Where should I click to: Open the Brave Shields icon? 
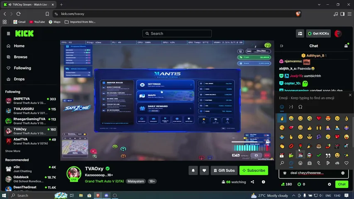(298, 14)
